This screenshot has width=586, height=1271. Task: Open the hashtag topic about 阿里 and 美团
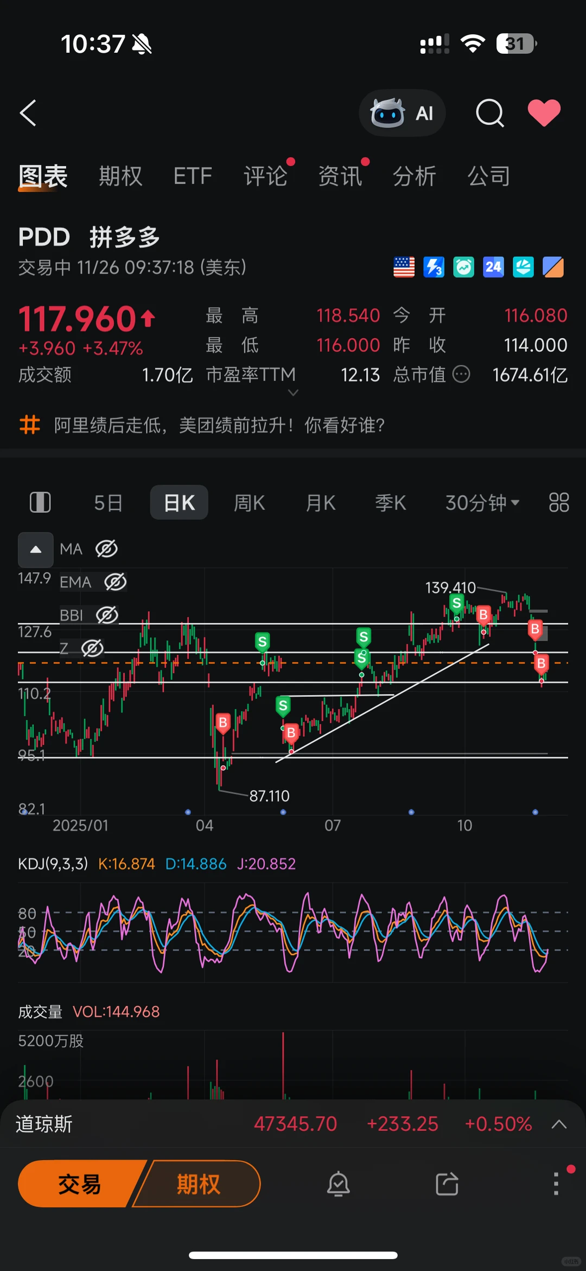coord(219,425)
